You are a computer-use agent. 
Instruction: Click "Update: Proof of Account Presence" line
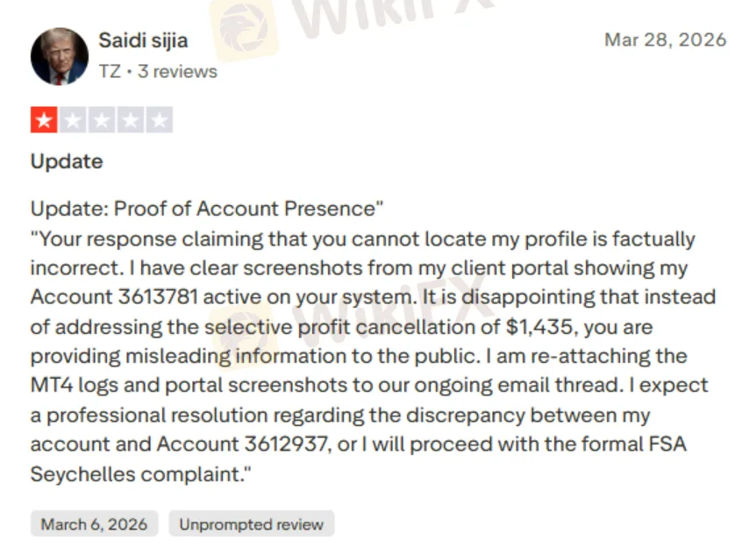[x=207, y=209]
